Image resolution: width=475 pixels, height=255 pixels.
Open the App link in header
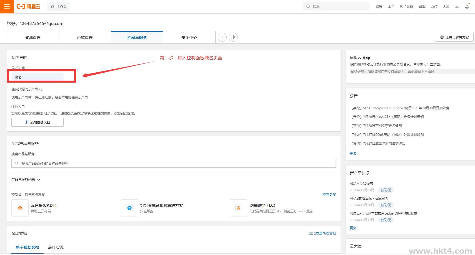click(x=446, y=6)
